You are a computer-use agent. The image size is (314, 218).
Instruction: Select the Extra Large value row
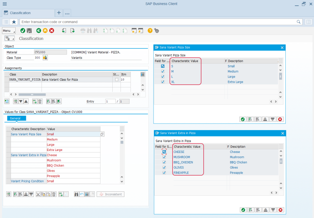(73, 150)
